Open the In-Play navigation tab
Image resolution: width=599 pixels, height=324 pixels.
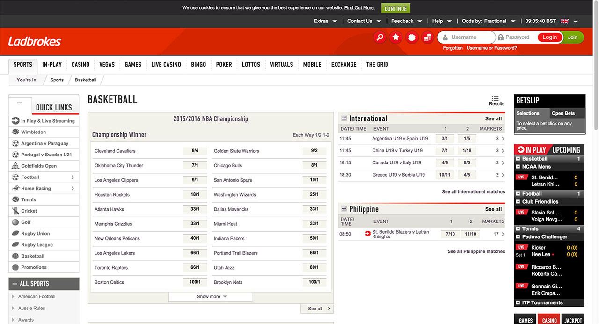tap(52, 65)
